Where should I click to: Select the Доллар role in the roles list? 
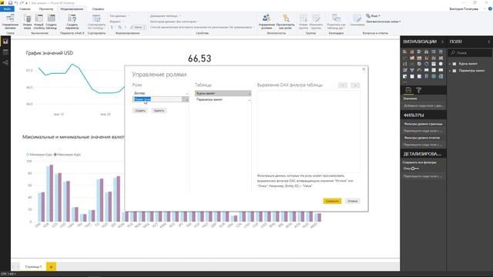(x=161, y=93)
